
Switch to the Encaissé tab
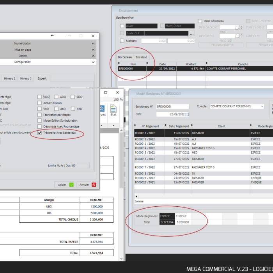(x=141, y=57)
